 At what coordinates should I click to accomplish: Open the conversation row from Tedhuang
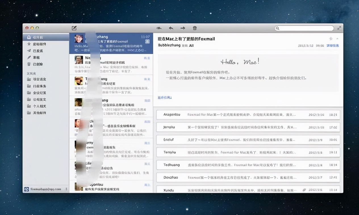[248, 165]
